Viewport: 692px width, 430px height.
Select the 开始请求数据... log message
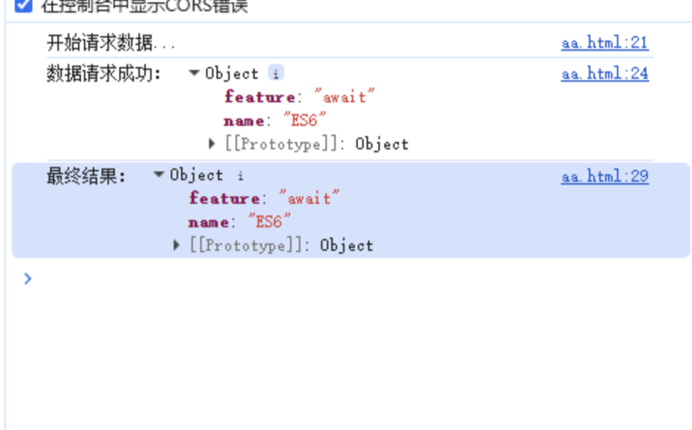(x=110, y=43)
